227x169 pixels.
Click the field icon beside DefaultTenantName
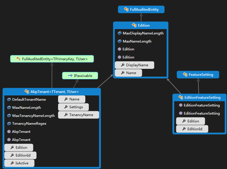9,100
